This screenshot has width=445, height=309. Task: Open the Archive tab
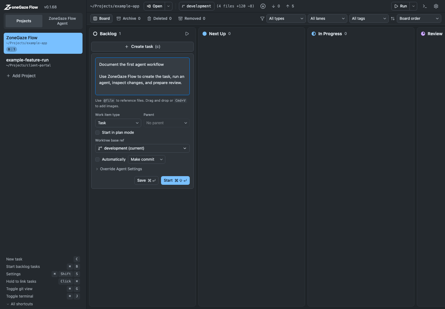tap(129, 19)
